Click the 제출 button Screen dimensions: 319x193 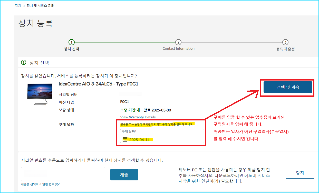coord(124,175)
